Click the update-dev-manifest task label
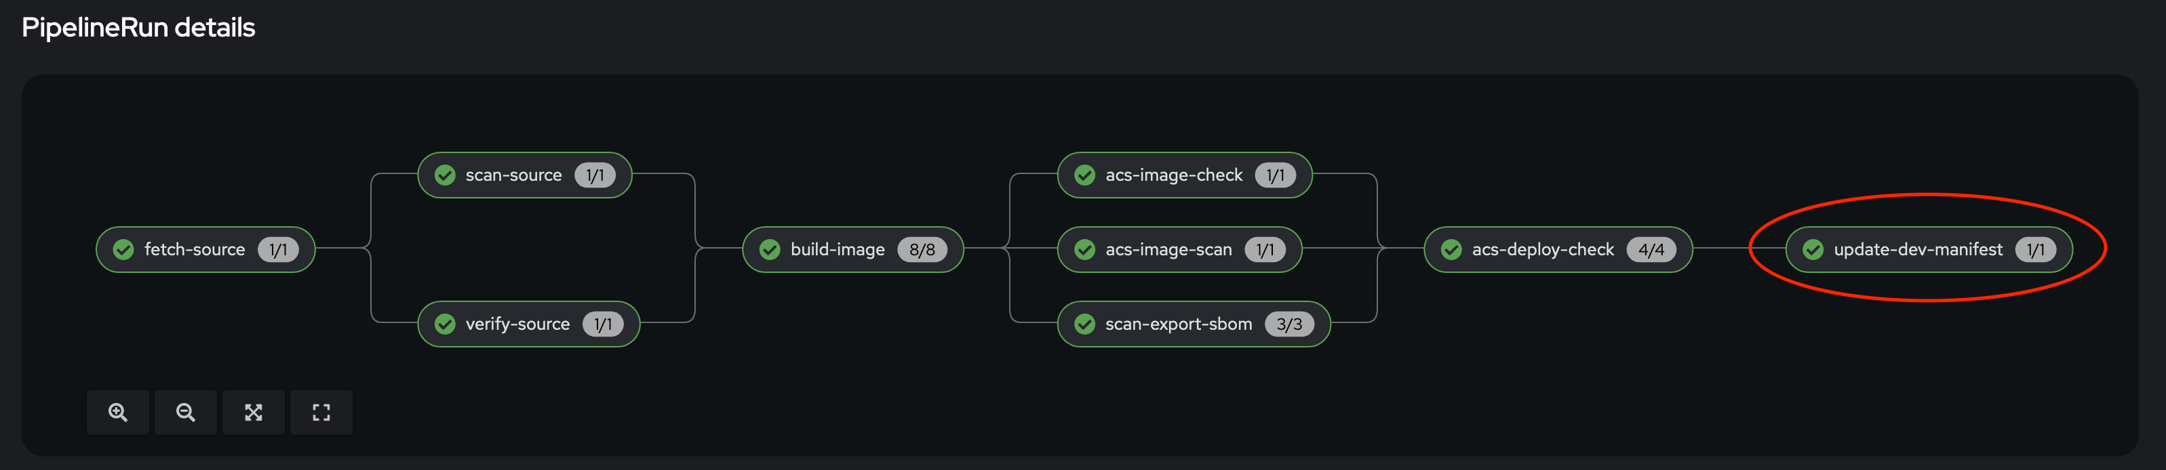Image resolution: width=2166 pixels, height=470 pixels. coord(1918,249)
